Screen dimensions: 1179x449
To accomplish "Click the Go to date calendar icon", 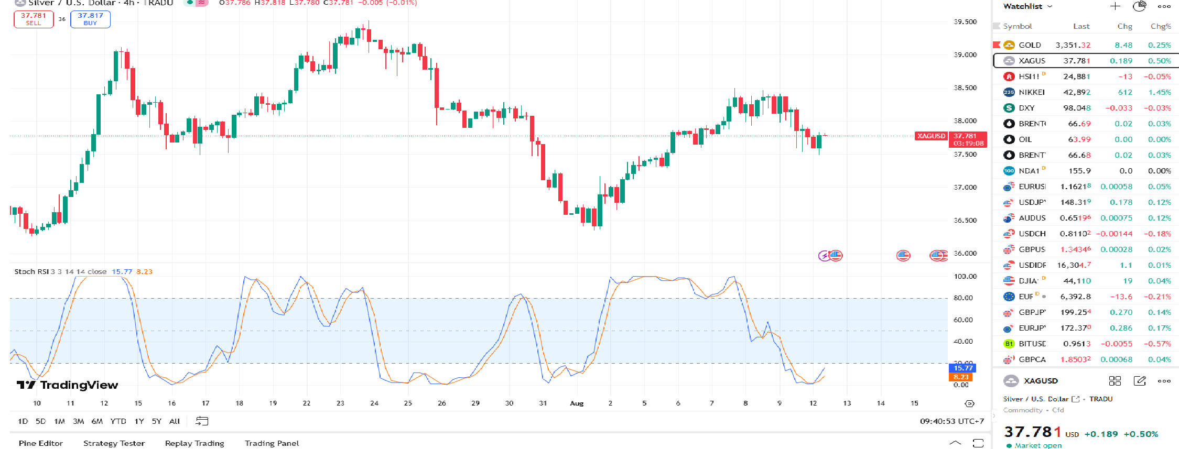I will tap(202, 421).
